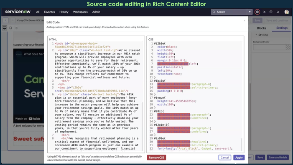293x165 pixels.
Task: Open the Favorites menu
Action: coord(49,12)
